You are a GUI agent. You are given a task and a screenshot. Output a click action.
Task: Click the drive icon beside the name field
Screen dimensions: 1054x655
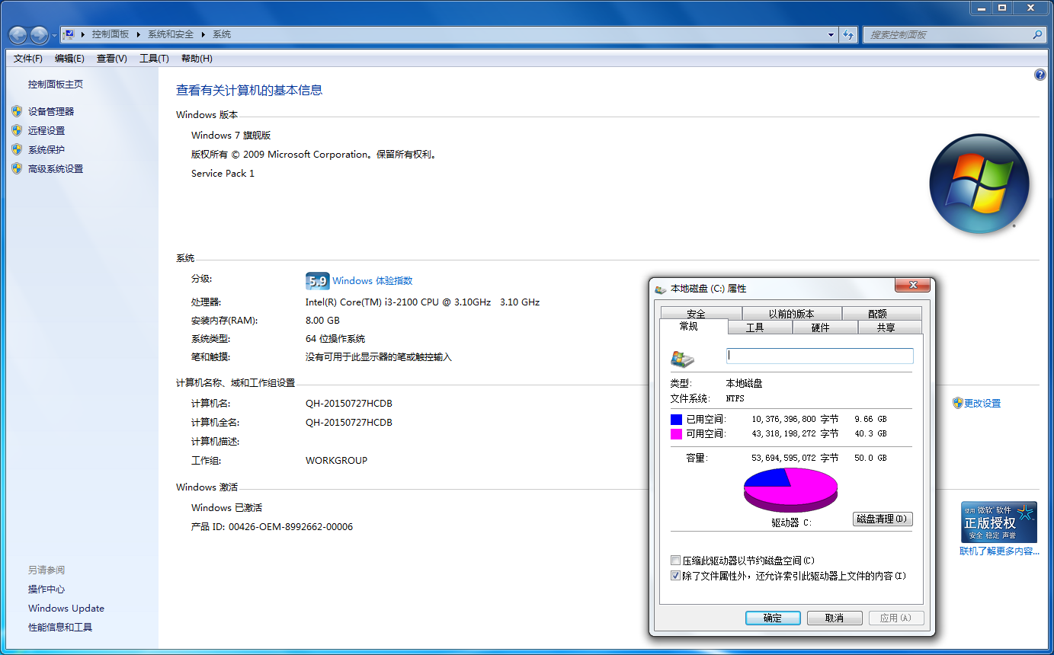682,359
